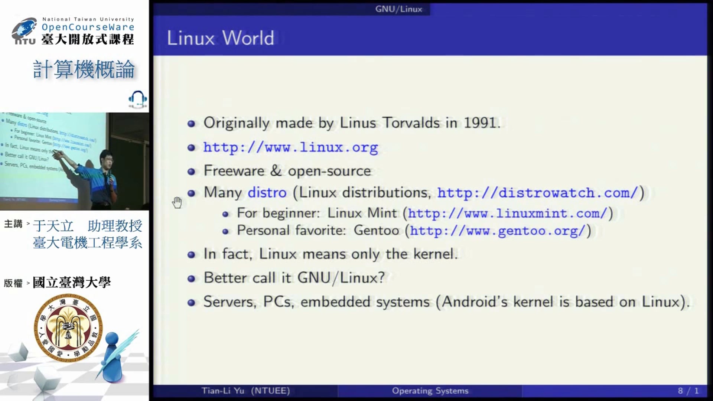713x401 pixels.
Task: Click the lecturer video thumbnail
Action: [74, 161]
